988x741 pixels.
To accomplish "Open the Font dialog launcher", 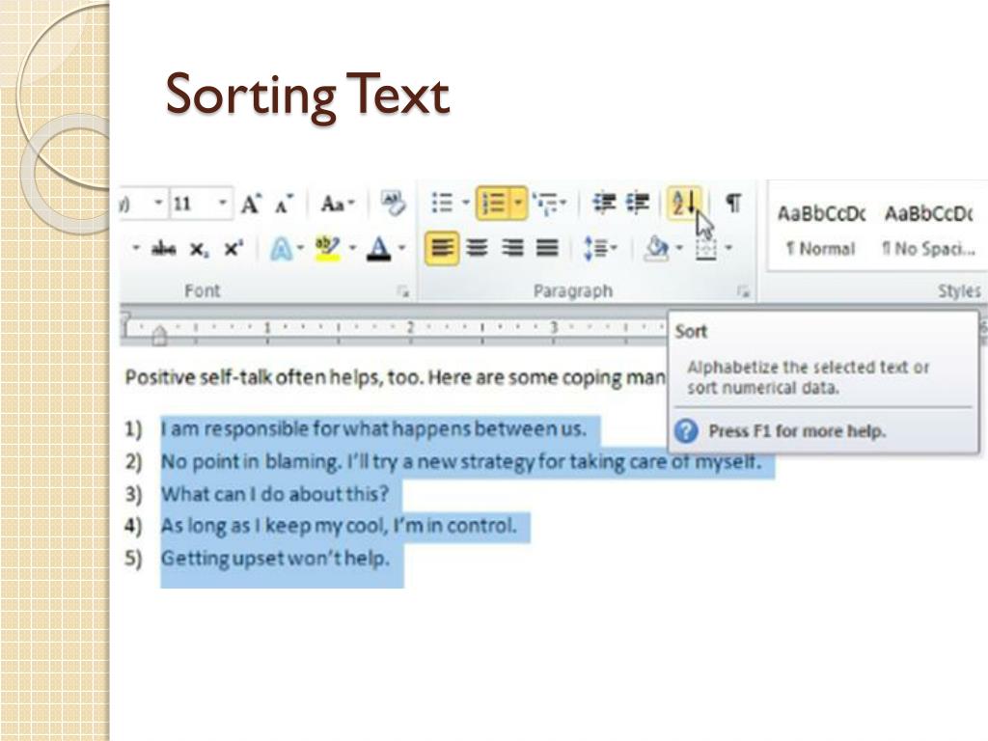I will tap(403, 291).
